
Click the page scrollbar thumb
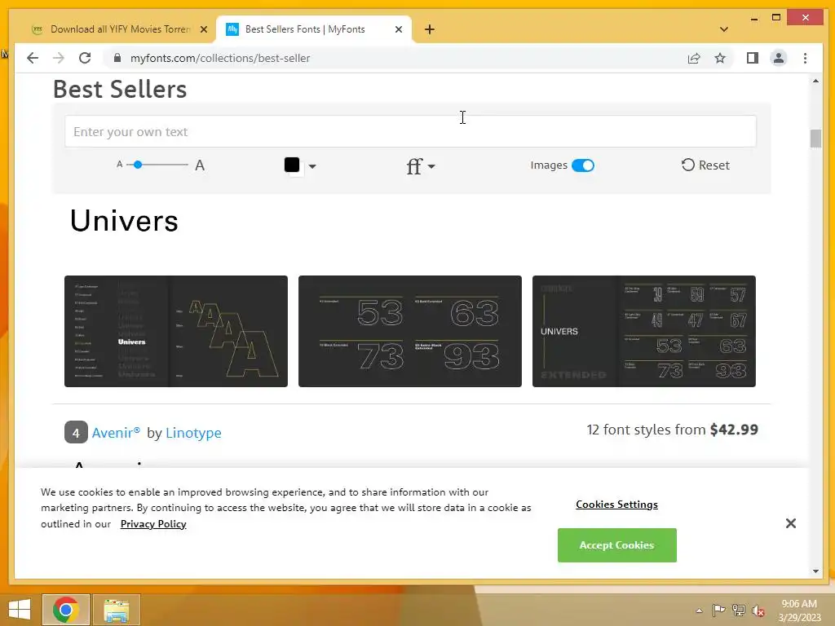click(x=815, y=139)
